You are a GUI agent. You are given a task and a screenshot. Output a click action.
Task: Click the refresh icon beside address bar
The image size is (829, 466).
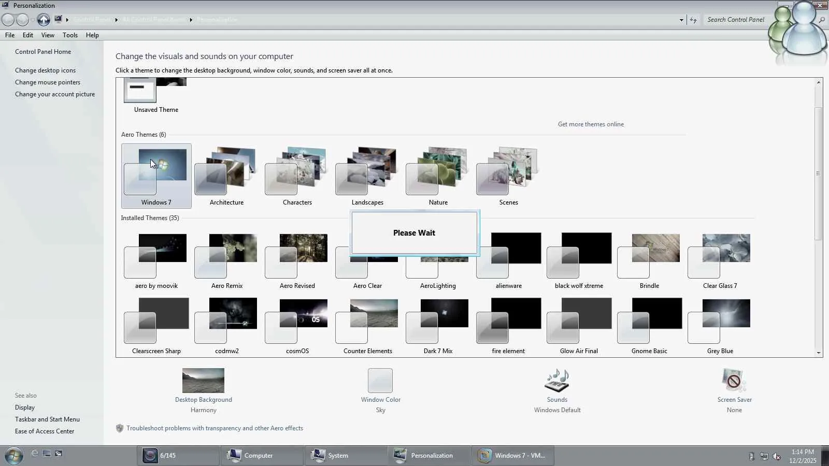click(693, 20)
